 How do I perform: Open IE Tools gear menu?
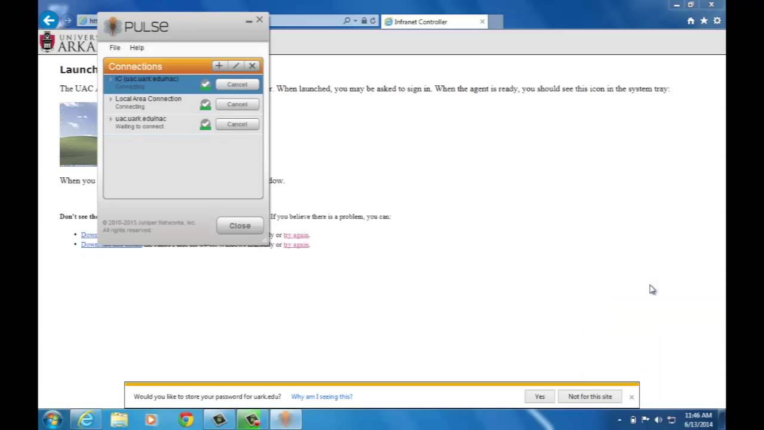click(717, 21)
